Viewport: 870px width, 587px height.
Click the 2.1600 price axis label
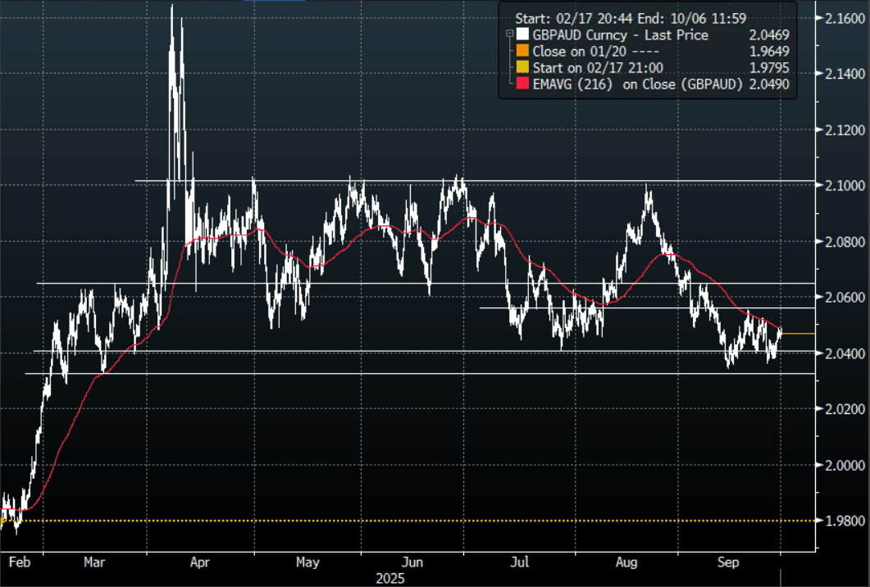point(841,18)
